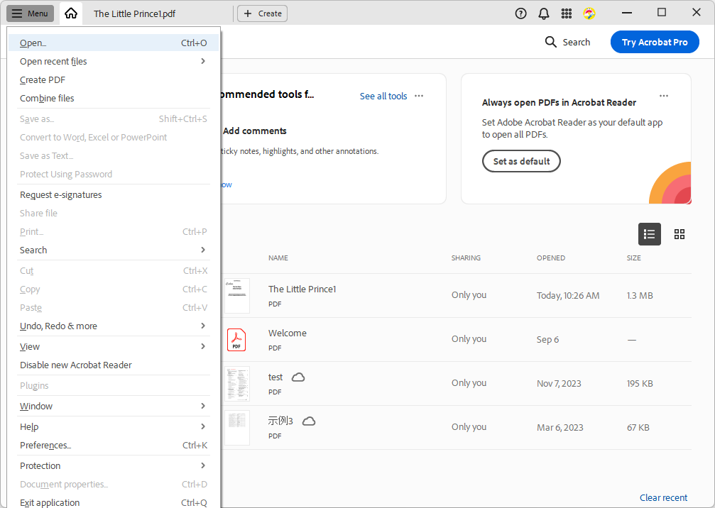715x508 pixels.
Task: Open the Help question mark icon
Action: coord(521,13)
